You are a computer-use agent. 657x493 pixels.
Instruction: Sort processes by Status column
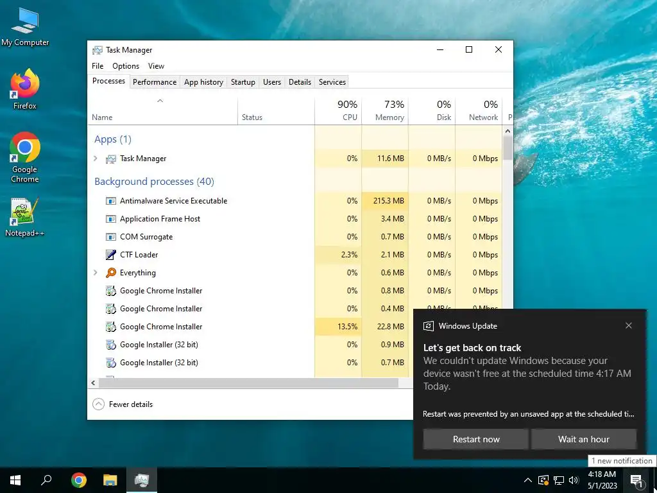(276, 112)
